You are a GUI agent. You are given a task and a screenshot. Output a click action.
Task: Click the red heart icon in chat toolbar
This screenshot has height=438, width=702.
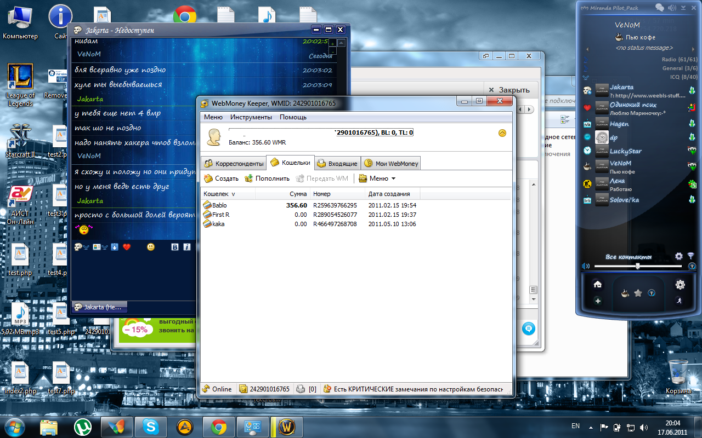click(127, 247)
